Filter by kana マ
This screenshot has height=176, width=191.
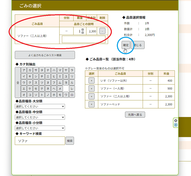pos(60,70)
